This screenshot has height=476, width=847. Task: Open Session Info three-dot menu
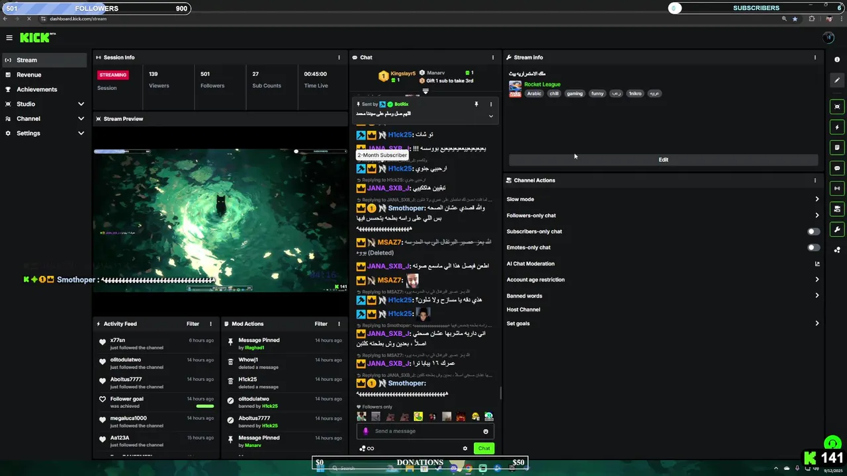pyautogui.click(x=339, y=58)
